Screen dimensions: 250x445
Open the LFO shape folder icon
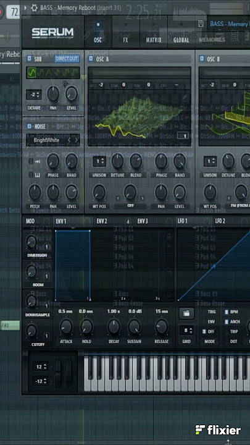[186, 313]
